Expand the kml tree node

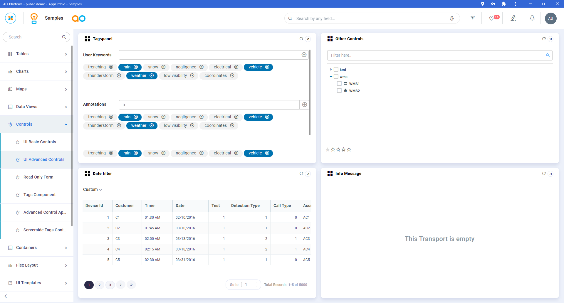331,70
